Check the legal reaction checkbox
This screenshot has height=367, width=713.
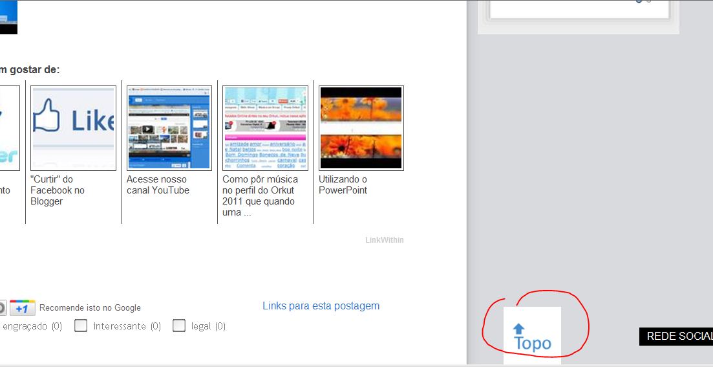click(179, 326)
